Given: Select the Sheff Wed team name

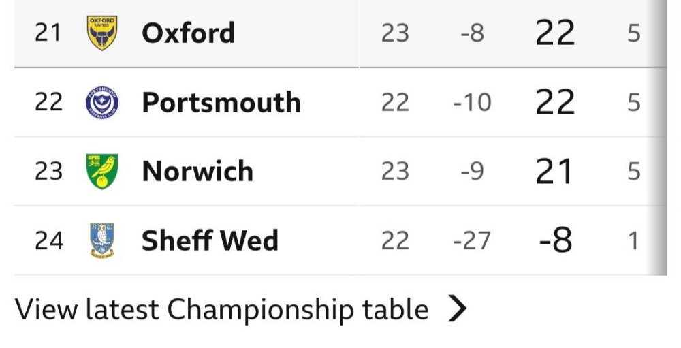Looking at the screenshot, I should pyautogui.click(x=210, y=241).
